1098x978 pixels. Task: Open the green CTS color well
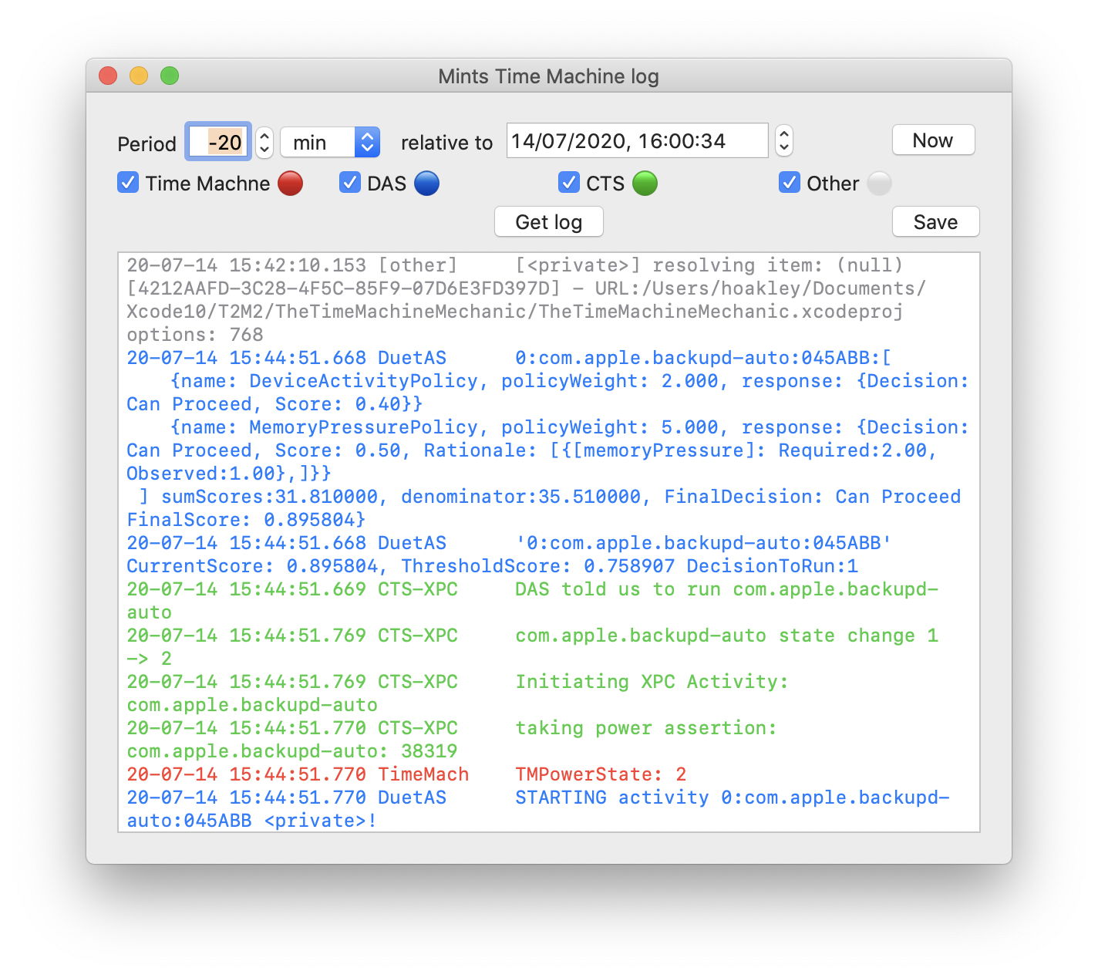pyautogui.click(x=645, y=184)
